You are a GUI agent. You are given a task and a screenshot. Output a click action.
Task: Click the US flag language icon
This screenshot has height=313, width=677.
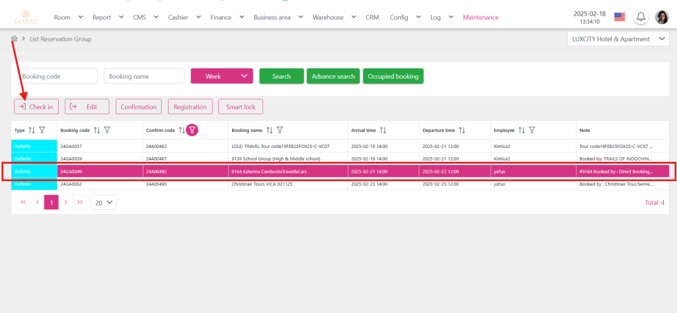point(619,17)
